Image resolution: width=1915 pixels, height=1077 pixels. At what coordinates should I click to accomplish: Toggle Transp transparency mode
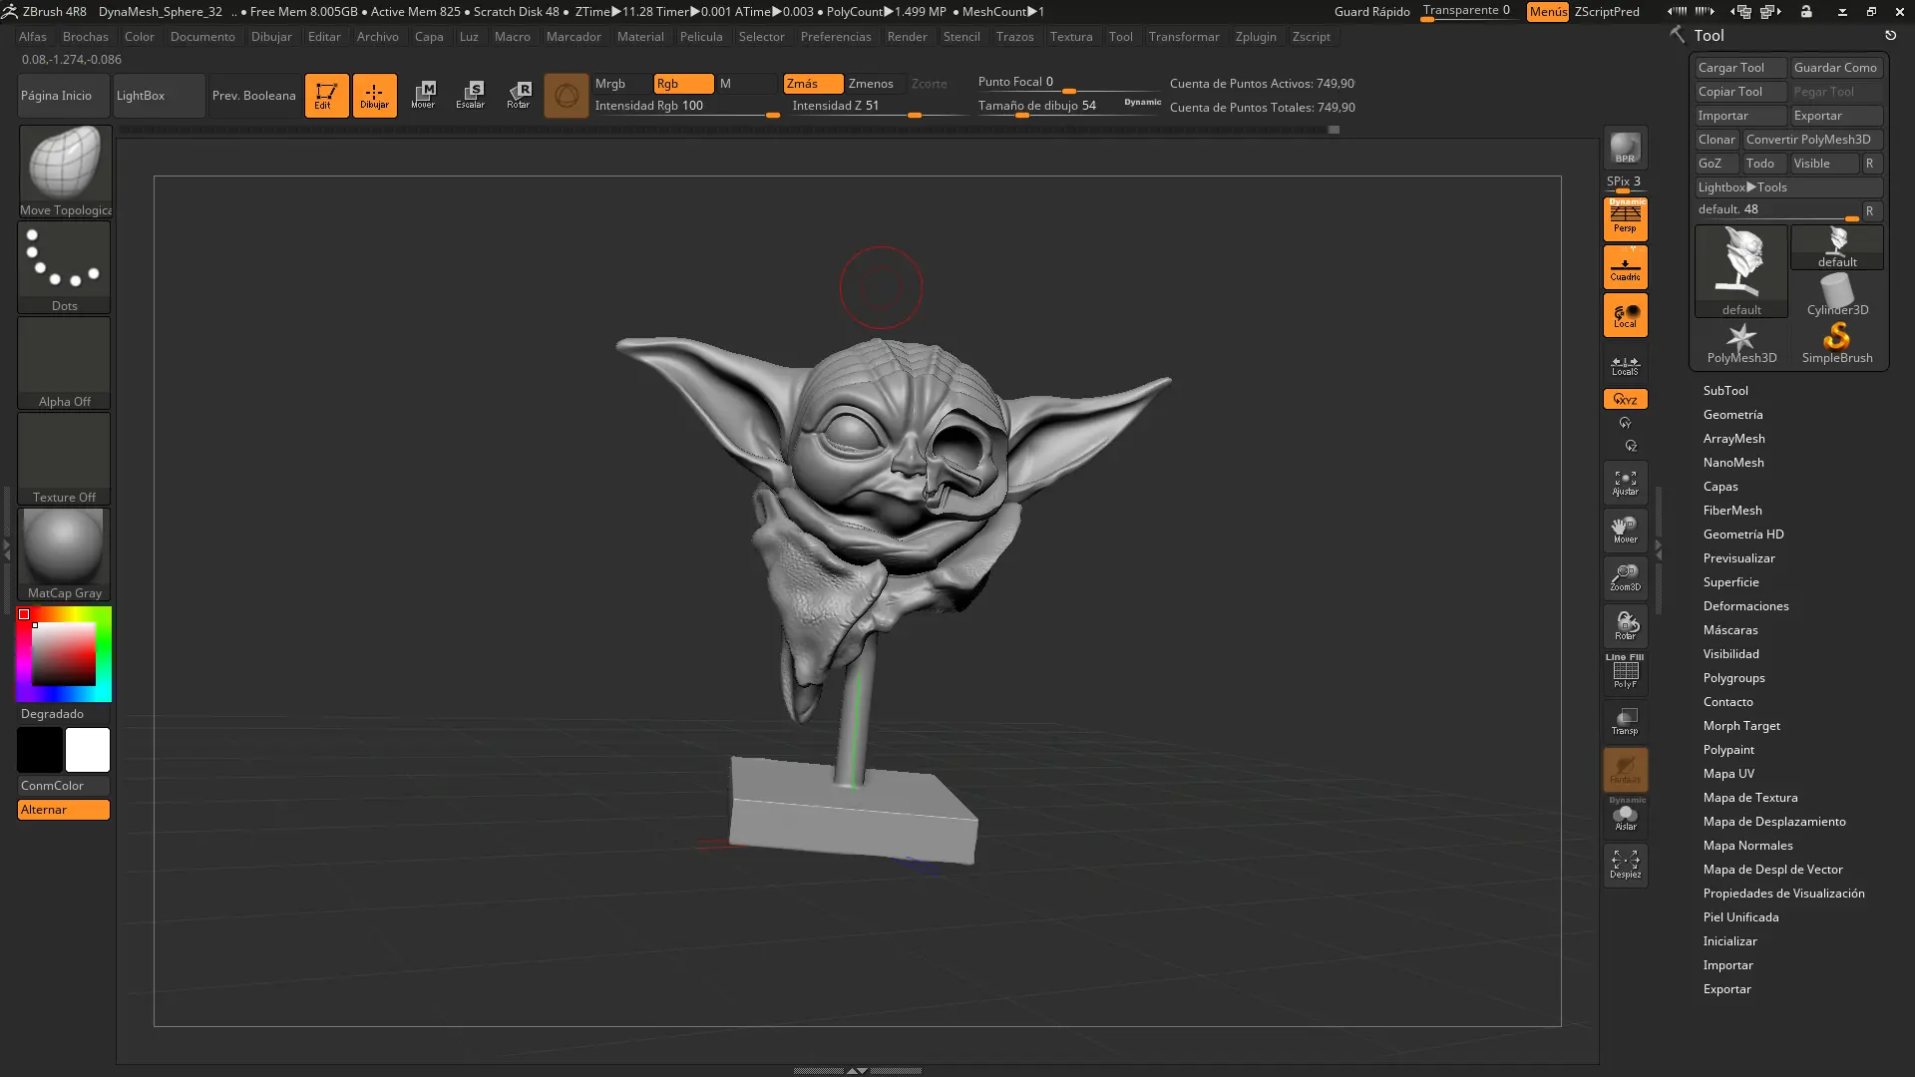(1625, 721)
